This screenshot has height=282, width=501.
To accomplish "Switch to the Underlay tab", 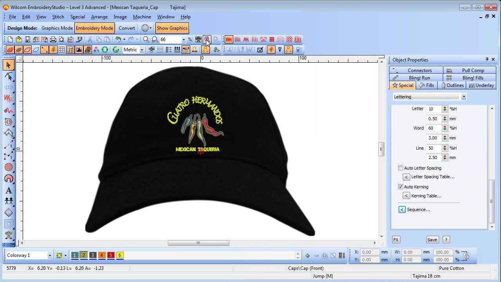I will (x=481, y=85).
